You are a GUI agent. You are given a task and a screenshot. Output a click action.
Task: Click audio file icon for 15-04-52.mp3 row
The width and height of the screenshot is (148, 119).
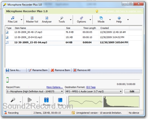tap(7, 37)
